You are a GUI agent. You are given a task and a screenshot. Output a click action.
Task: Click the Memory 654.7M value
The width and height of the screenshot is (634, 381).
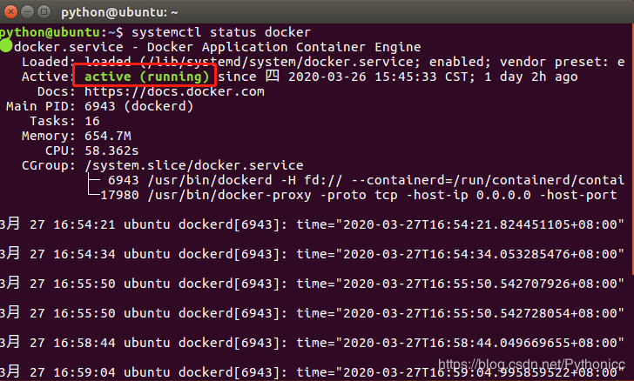[108, 136]
